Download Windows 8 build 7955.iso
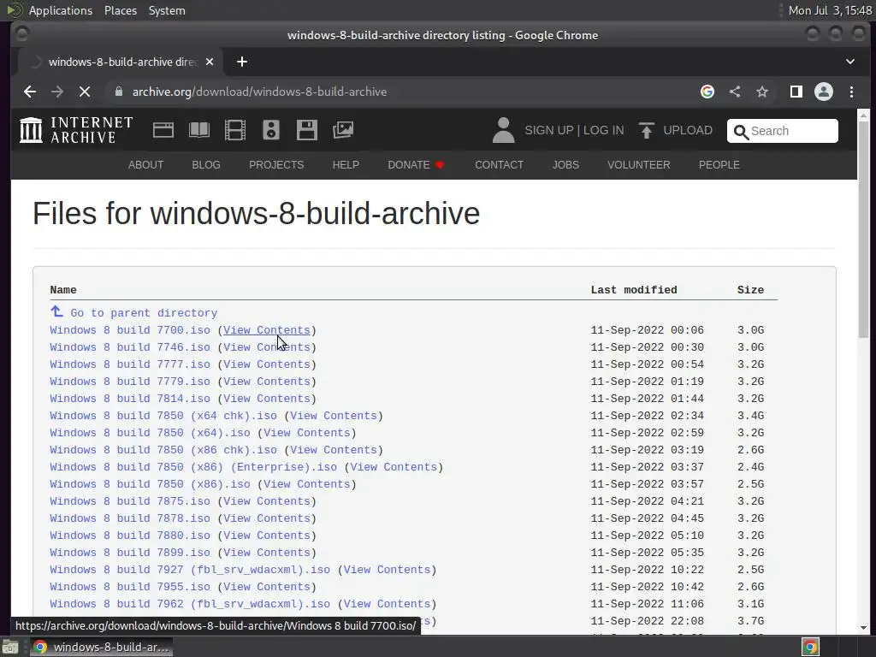The image size is (876, 657). tap(130, 587)
